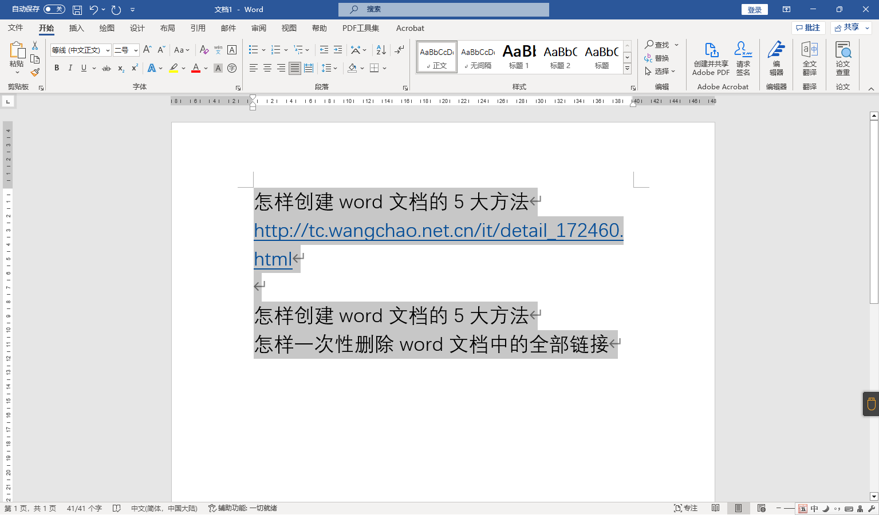The image size is (879, 515).
Task: Toggle underline formatting
Action: tap(84, 68)
